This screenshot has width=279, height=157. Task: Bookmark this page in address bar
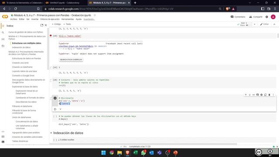coord(38,9)
